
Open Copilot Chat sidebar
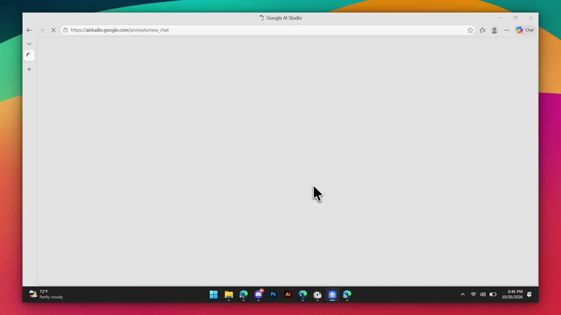(x=525, y=30)
